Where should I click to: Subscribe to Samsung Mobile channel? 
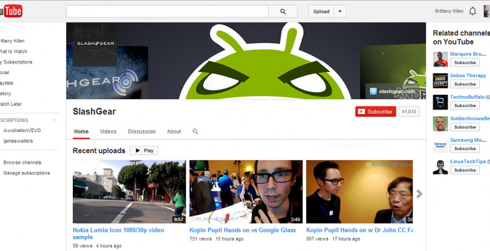coord(465,148)
